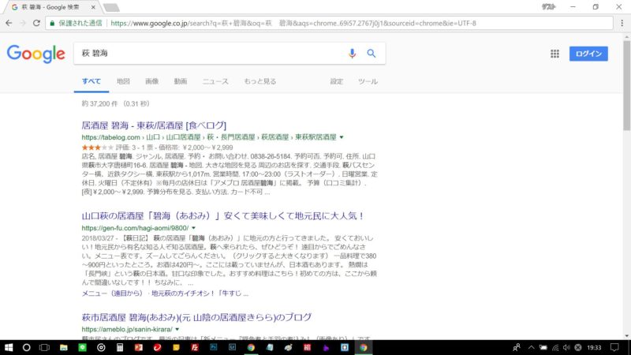Expand the tabelog.com result URL dropdown arrow
631x355 pixels.
coord(342,137)
